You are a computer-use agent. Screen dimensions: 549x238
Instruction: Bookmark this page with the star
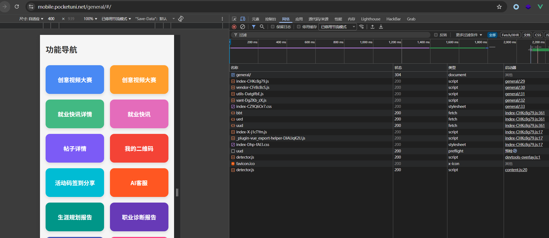tap(499, 7)
